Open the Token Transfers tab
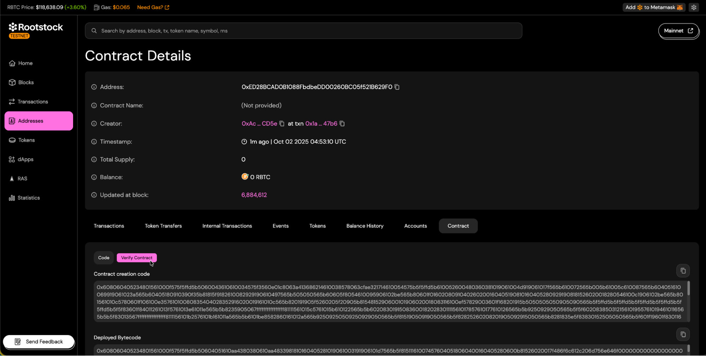Viewport: 706px width, 356px height. [163, 226]
